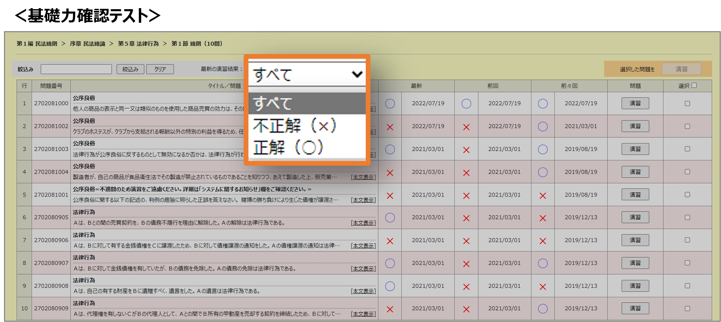Choose 不正解（×）option in dropdown
Viewport: 721px width, 322px height.
click(x=307, y=125)
